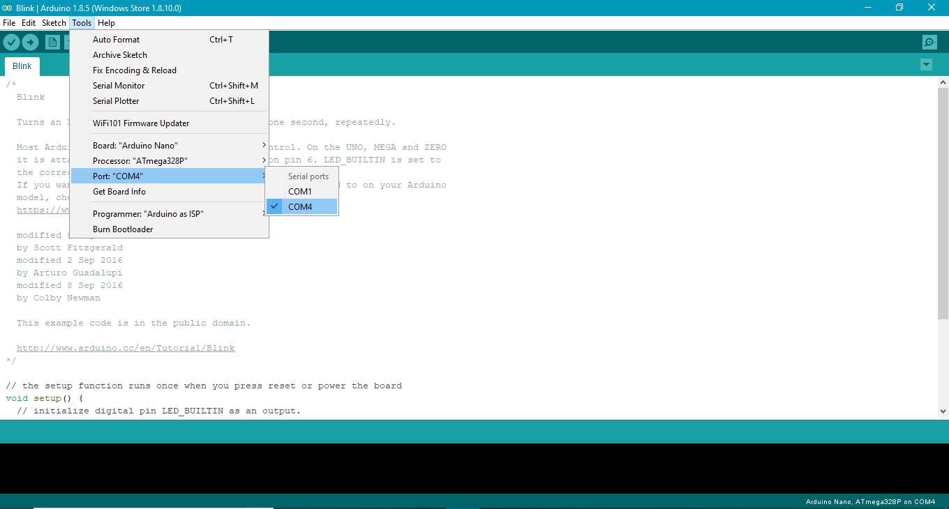Click the vertical scrollbar on the right
Viewport: 949px width, 509px height.
(x=943, y=195)
